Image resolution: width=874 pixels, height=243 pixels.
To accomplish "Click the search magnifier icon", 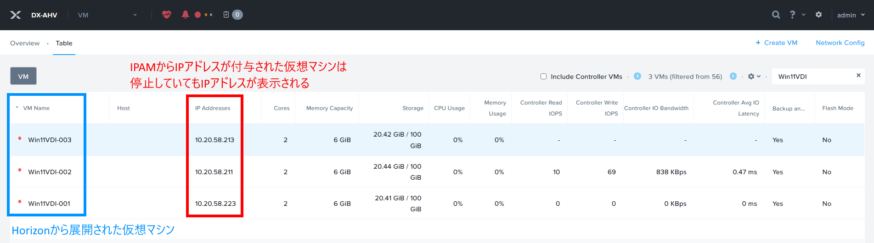I will pyautogui.click(x=776, y=15).
